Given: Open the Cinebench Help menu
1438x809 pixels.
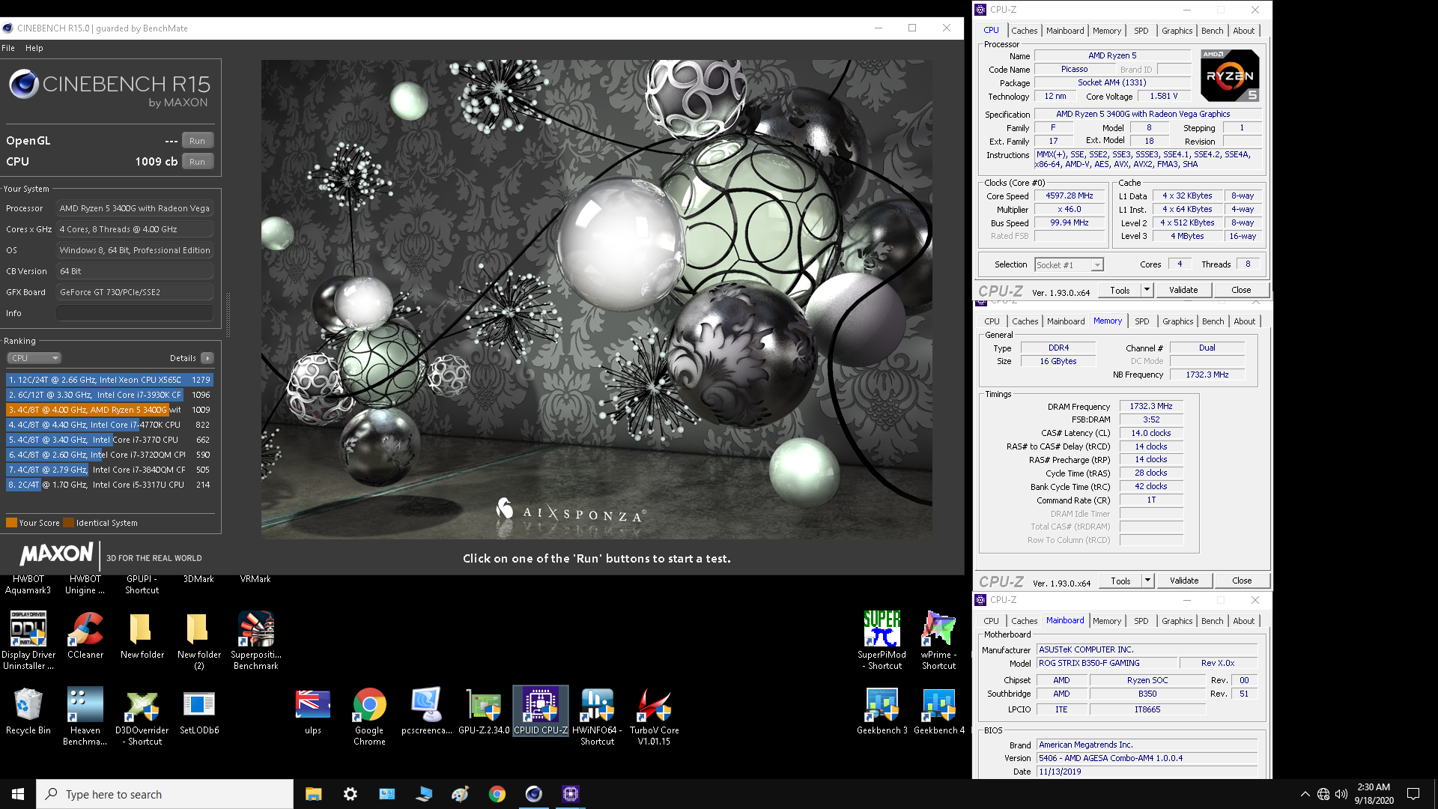Looking at the screenshot, I should click(x=34, y=48).
